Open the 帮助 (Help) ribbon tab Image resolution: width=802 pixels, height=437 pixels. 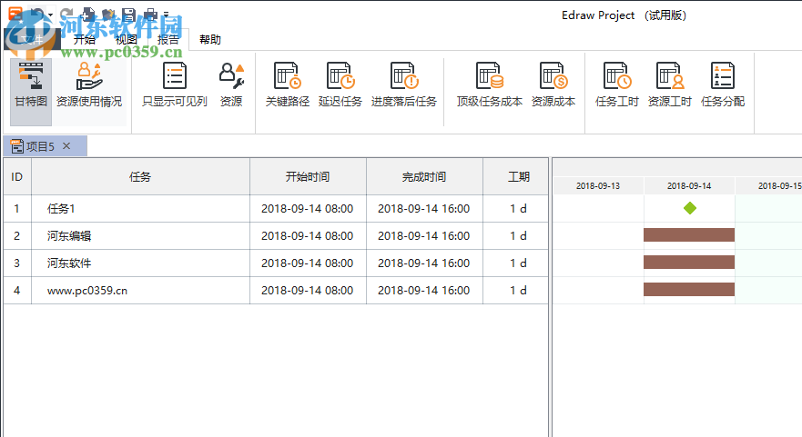point(209,39)
